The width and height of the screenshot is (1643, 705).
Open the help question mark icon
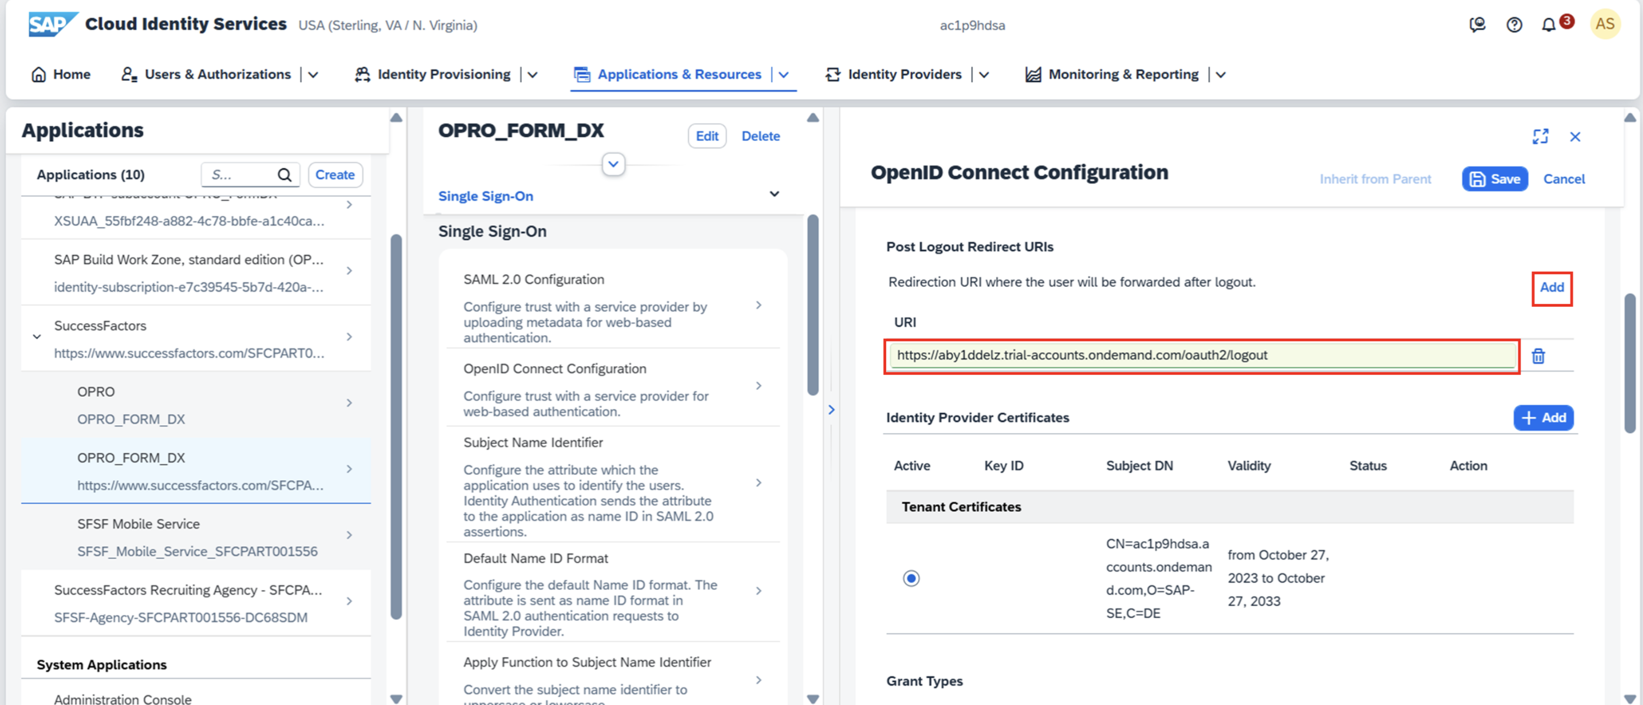[1514, 25]
